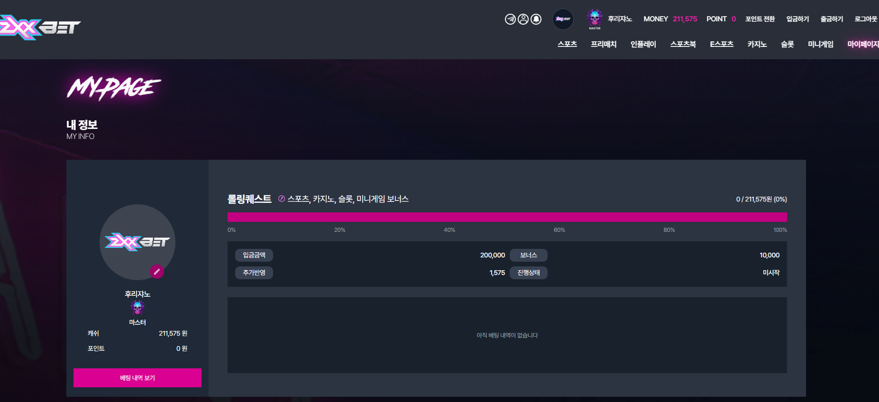The image size is (879, 402).
Task: Click the pink rolling quest progress bar
Action: 507,217
